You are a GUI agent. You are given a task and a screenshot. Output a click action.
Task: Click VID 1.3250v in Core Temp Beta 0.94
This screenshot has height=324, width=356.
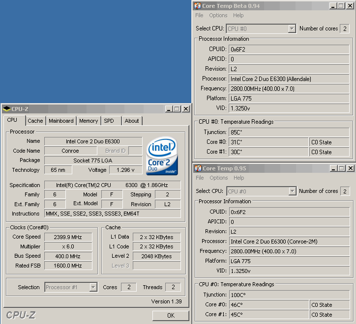pyautogui.click(x=289, y=108)
